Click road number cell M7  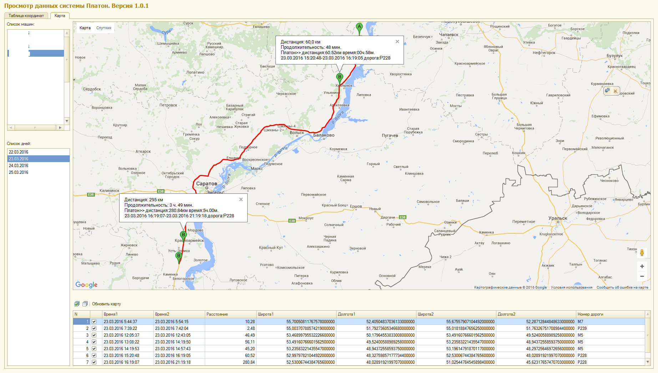pos(611,322)
